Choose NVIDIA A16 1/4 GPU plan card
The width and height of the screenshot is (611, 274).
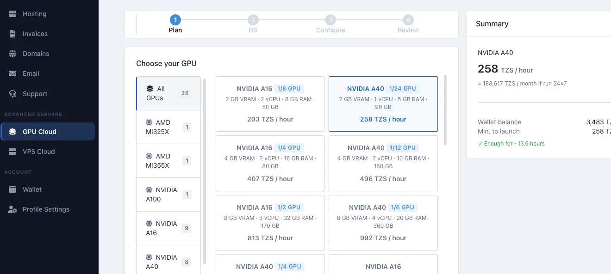(x=270, y=163)
